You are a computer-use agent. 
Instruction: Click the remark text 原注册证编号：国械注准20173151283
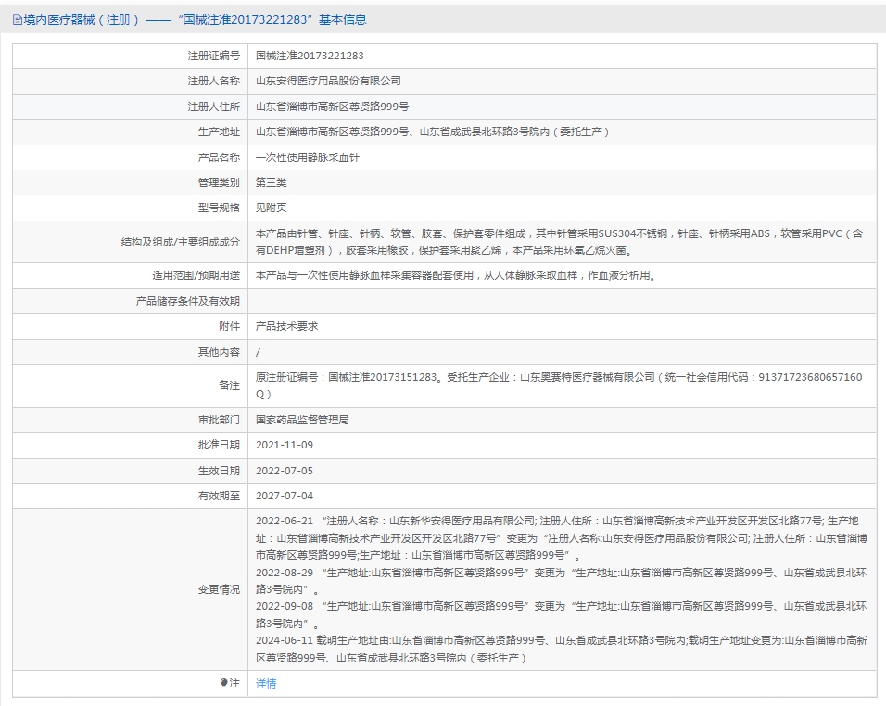pyautogui.click(x=347, y=377)
